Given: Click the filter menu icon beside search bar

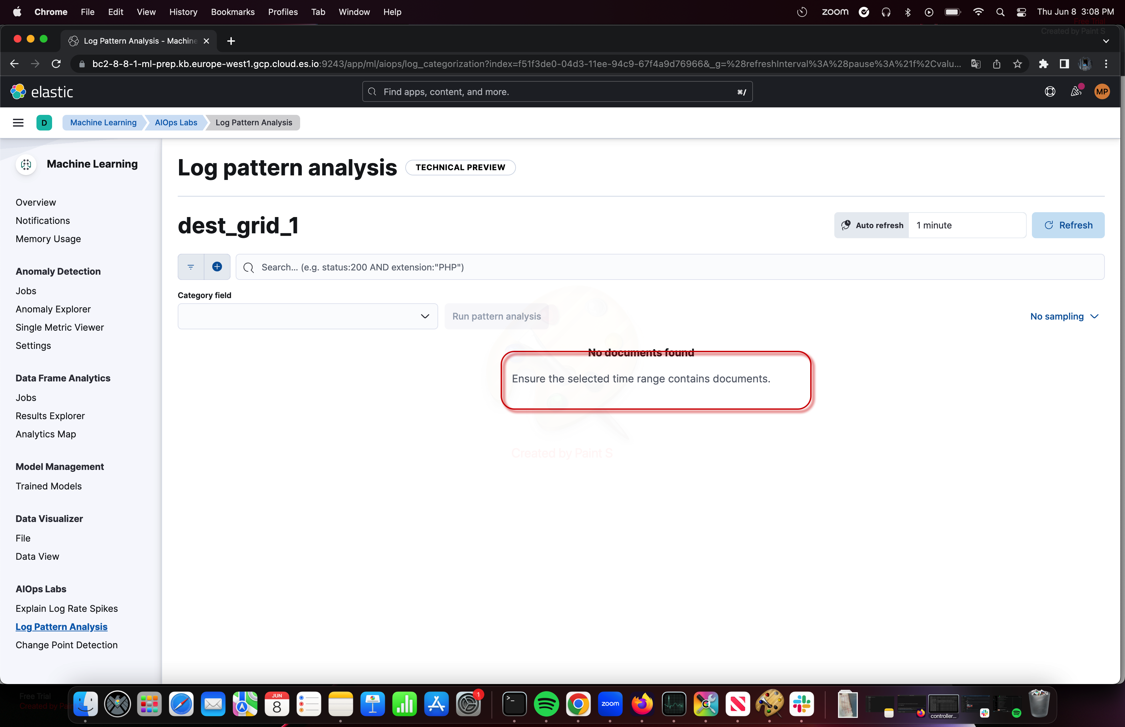Looking at the screenshot, I should 191,267.
